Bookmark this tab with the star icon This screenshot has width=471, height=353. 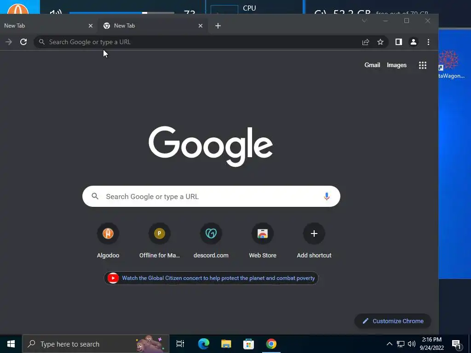coord(380,42)
